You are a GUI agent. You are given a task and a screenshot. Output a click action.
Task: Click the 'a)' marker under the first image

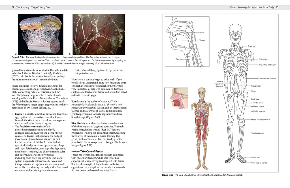[x=16, y=54]
